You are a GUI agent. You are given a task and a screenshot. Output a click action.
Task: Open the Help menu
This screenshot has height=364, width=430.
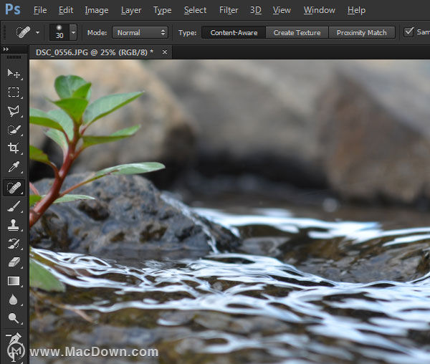pos(356,10)
